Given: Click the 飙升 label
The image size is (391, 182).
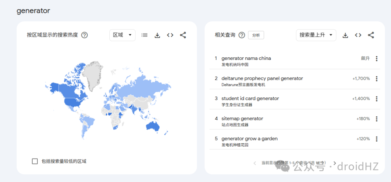Looking at the screenshot, I should click(365, 58).
